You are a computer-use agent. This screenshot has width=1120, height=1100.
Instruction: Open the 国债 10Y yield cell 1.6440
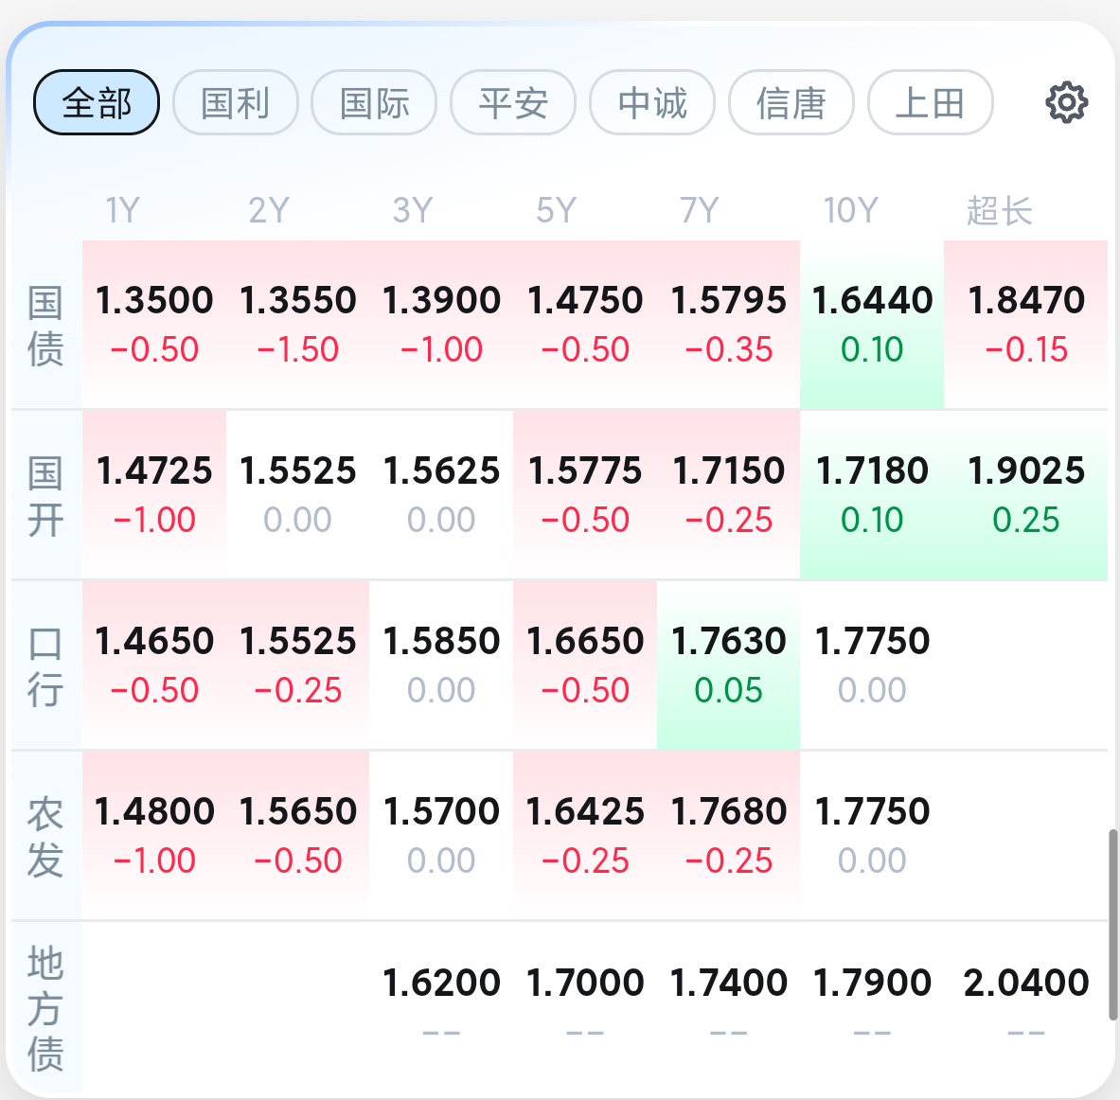tap(872, 325)
